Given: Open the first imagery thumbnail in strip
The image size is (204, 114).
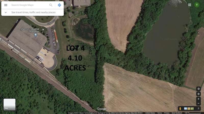Looking at the screenshot, I should (186, 109).
